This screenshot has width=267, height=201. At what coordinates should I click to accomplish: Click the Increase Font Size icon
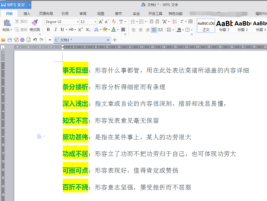101,22
